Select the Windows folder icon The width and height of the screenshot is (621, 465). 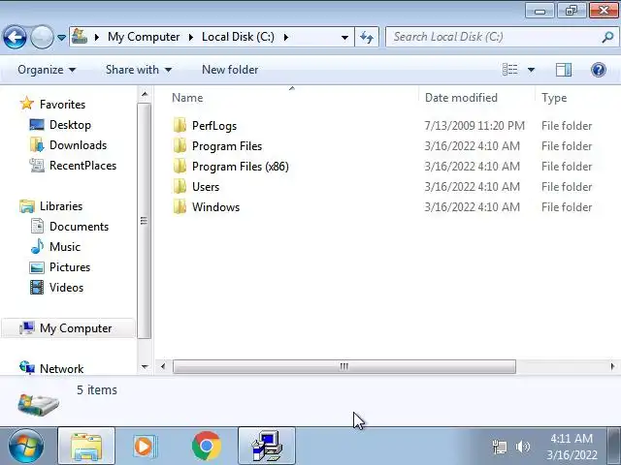(180, 206)
